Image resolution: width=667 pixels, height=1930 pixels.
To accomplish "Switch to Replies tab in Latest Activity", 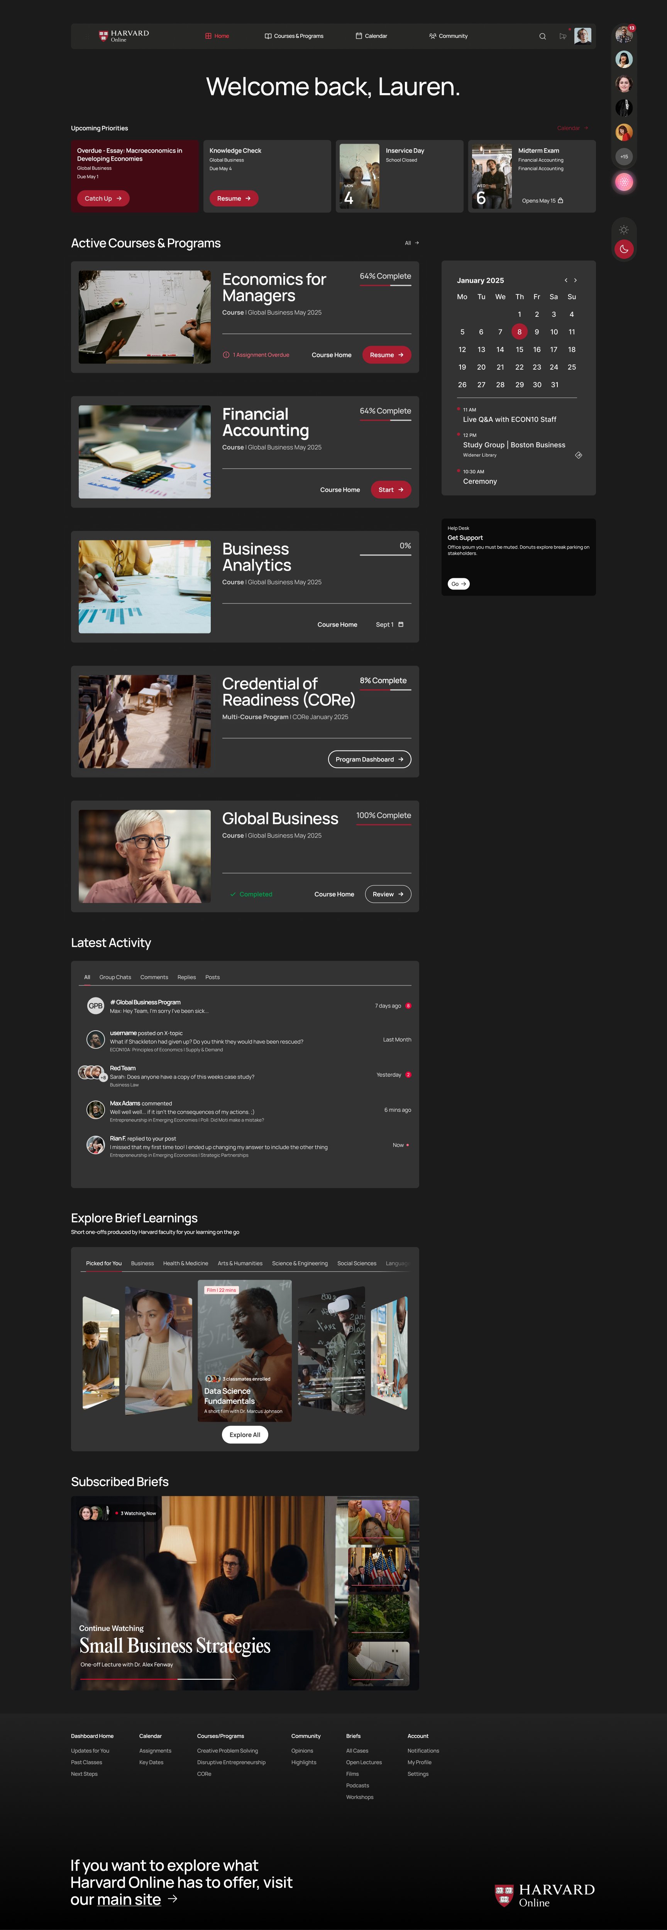I will click(186, 977).
